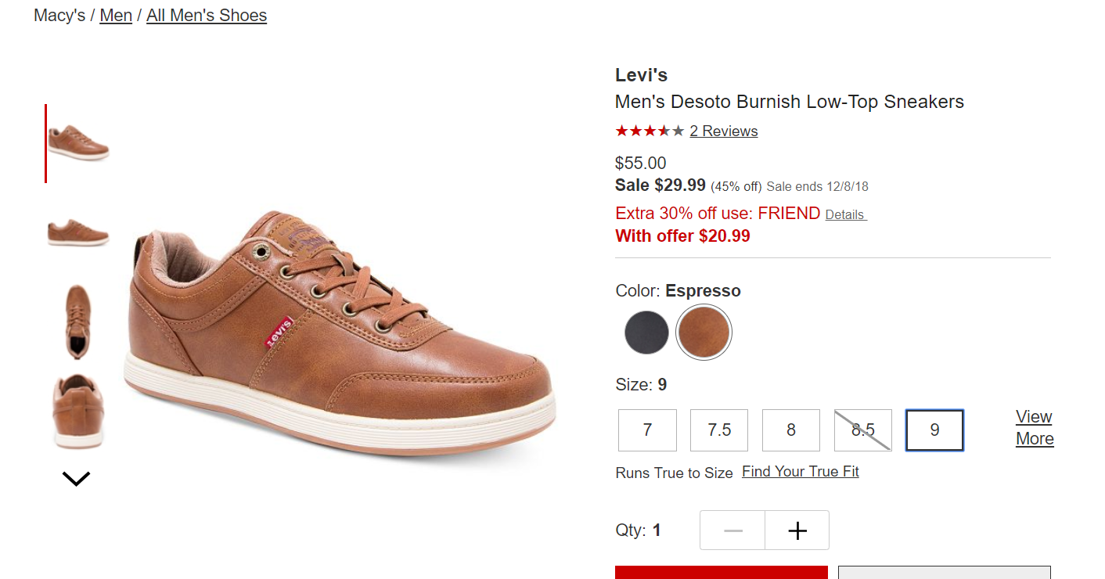Select the black color swatch
The image size is (1105, 579).
[646, 333]
